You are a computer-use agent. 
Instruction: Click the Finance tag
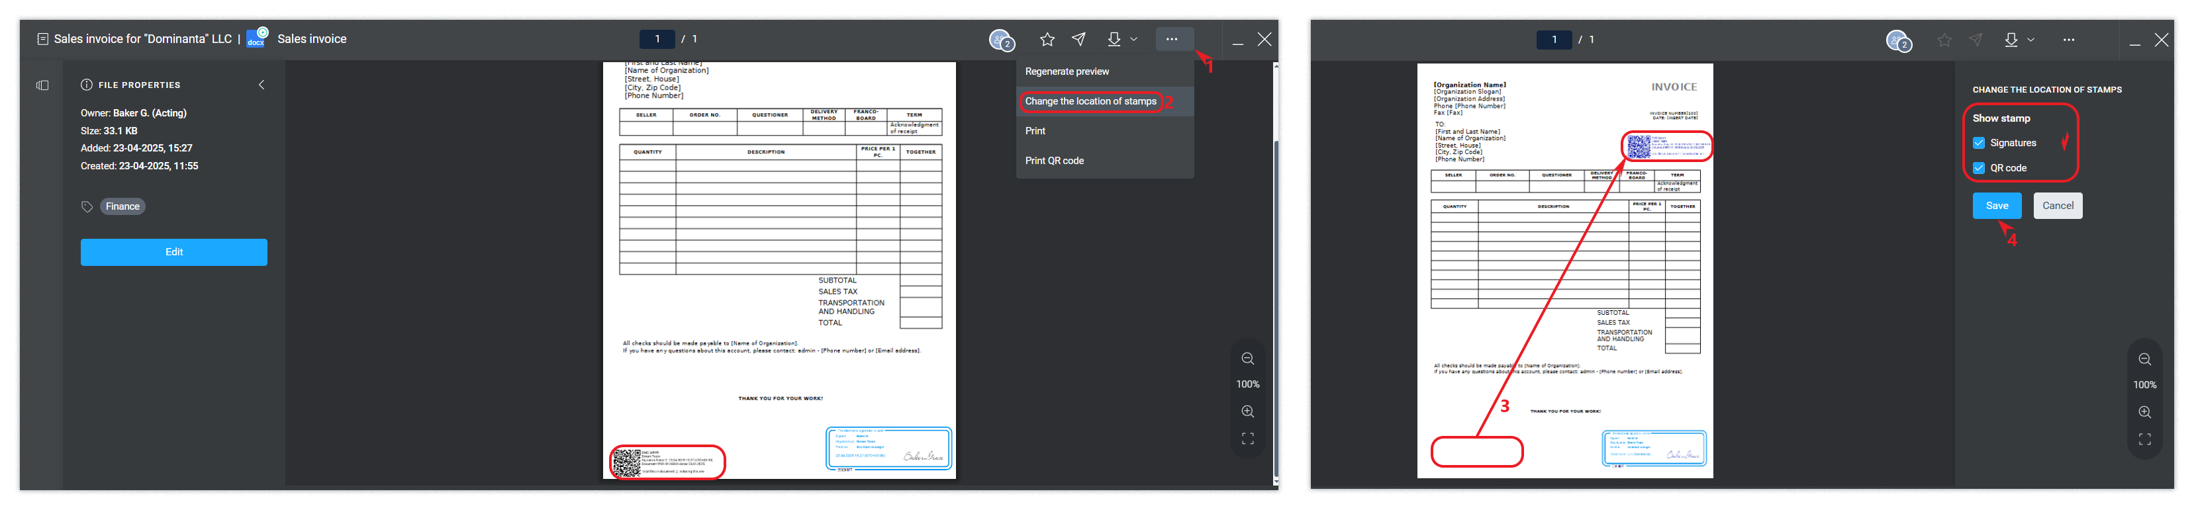[x=122, y=207]
